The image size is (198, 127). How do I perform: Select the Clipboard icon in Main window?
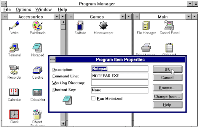pyautogui.click(x=169, y=48)
